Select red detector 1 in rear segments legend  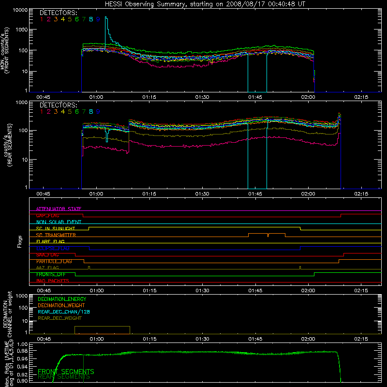coord(42,112)
